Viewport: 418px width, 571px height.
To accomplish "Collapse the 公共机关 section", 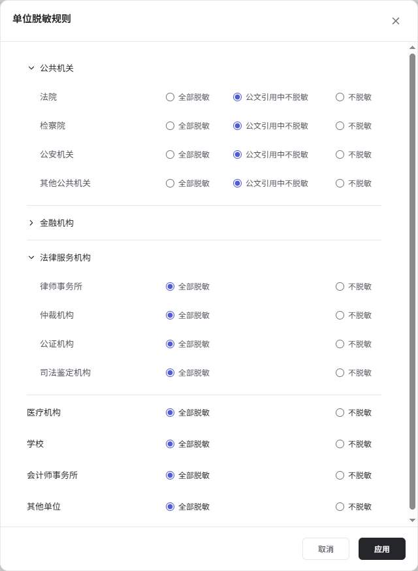I will click(x=31, y=68).
